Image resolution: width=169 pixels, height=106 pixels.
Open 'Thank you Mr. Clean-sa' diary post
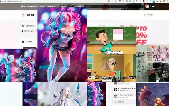128,95
